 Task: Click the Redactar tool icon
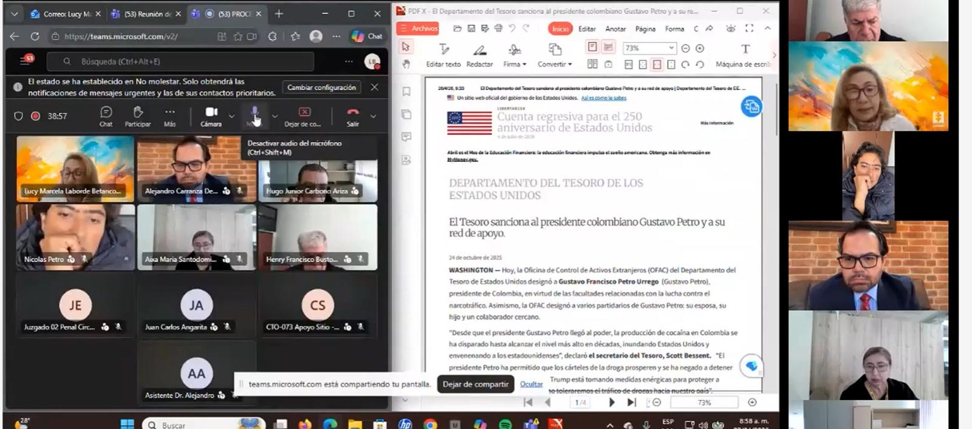pos(479,50)
